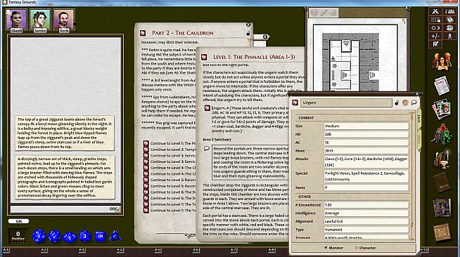
Task: Click the checkmark box toolbar icon
Action: (x=435, y=44)
